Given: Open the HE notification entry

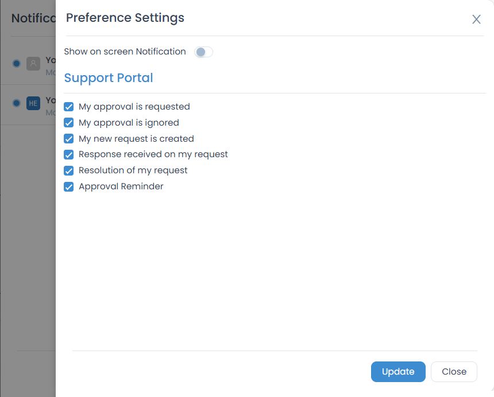Looking at the screenshot, I should click(34, 104).
